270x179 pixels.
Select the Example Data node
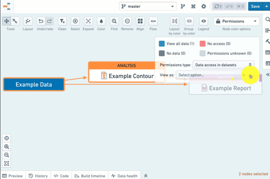tap(34, 84)
